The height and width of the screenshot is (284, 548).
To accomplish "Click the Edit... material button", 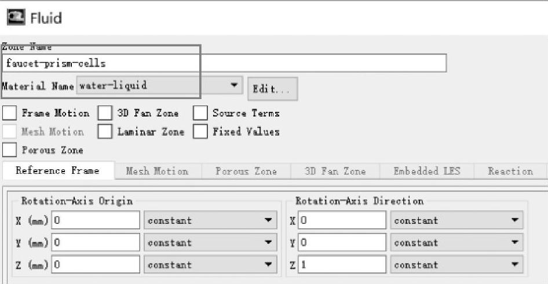I will (x=272, y=89).
